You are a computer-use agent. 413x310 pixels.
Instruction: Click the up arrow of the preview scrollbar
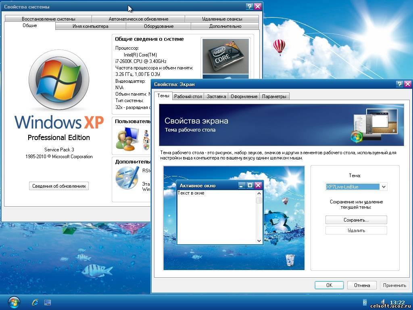click(259, 193)
